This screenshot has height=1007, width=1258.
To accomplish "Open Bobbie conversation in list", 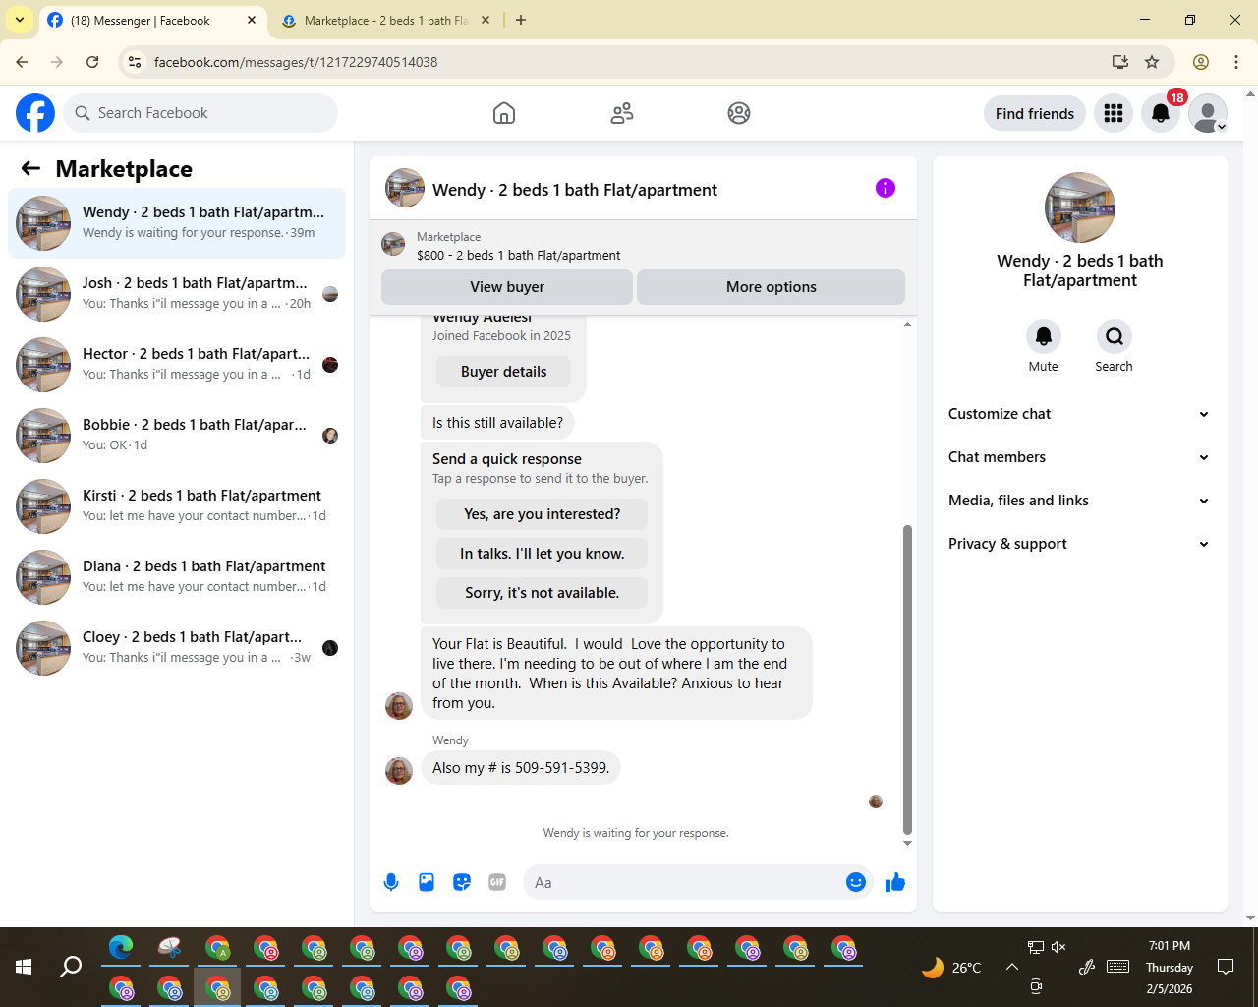I will coord(177,436).
